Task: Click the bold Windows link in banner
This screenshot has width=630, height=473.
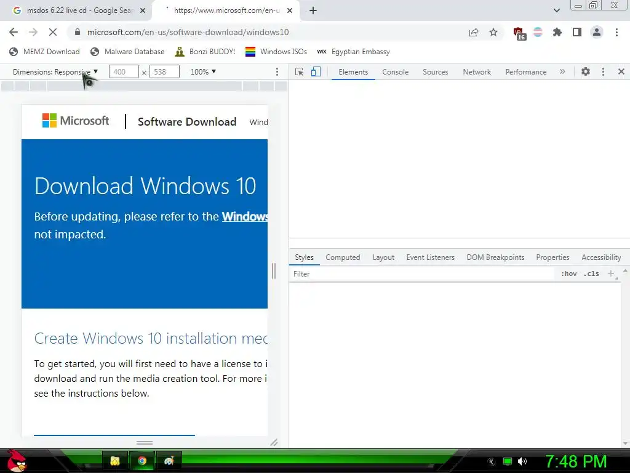Action: point(245,216)
